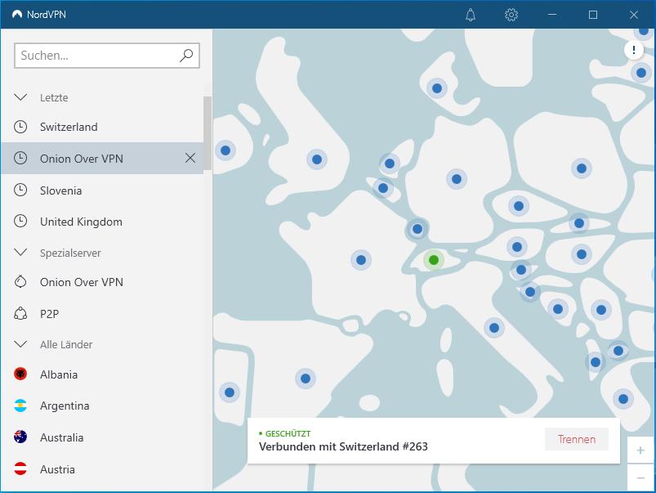This screenshot has width=656, height=493.
Task: Select the Portugal map pin
Action: 230,392
